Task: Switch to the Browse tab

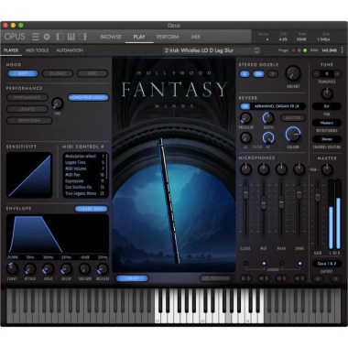Action: [x=111, y=37]
